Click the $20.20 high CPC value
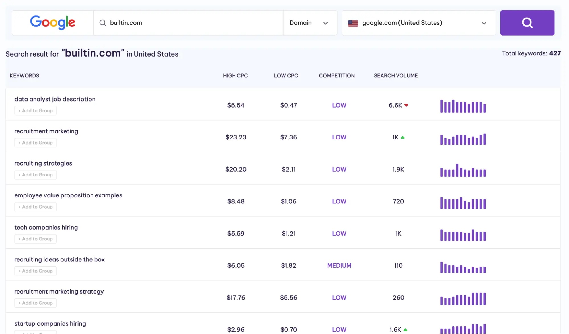This screenshot has width=569, height=334. point(236,170)
